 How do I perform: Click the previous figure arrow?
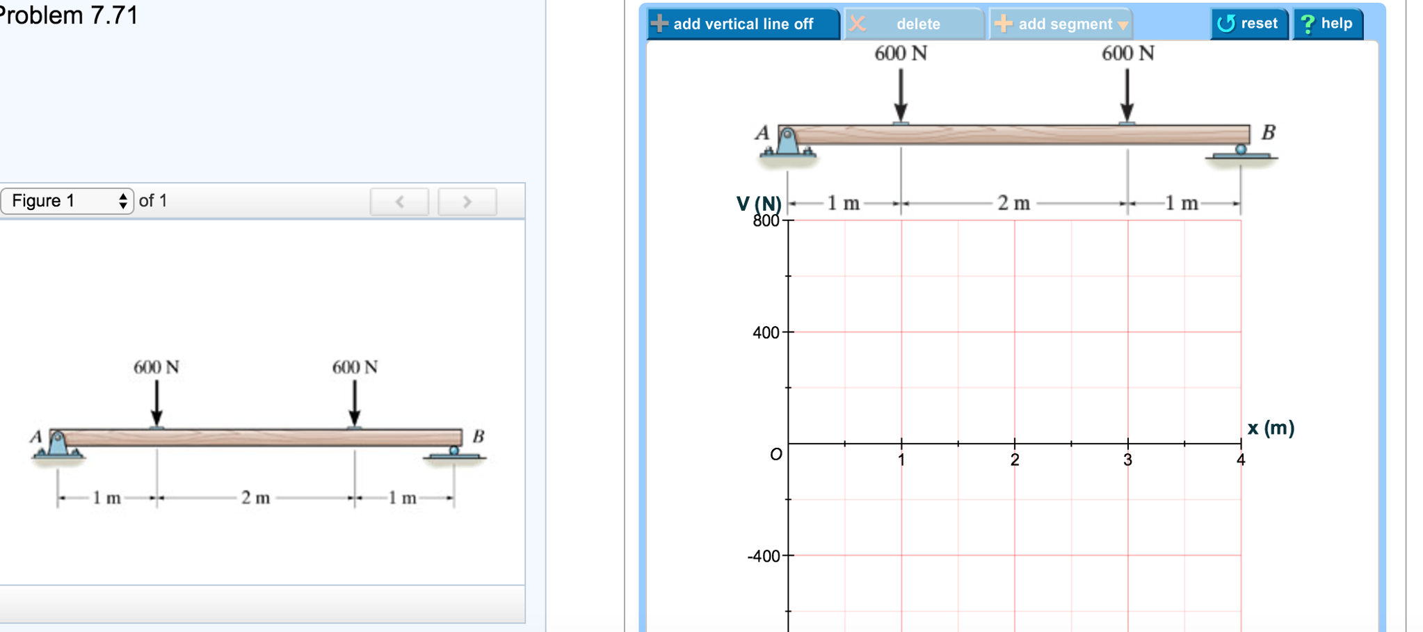click(399, 201)
